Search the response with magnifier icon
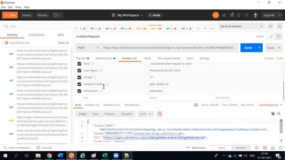The image size is (285, 160). tap(279, 114)
